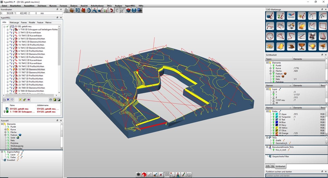
Task: Click the 08 Orange color swatch
Action: tap(277, 133)
